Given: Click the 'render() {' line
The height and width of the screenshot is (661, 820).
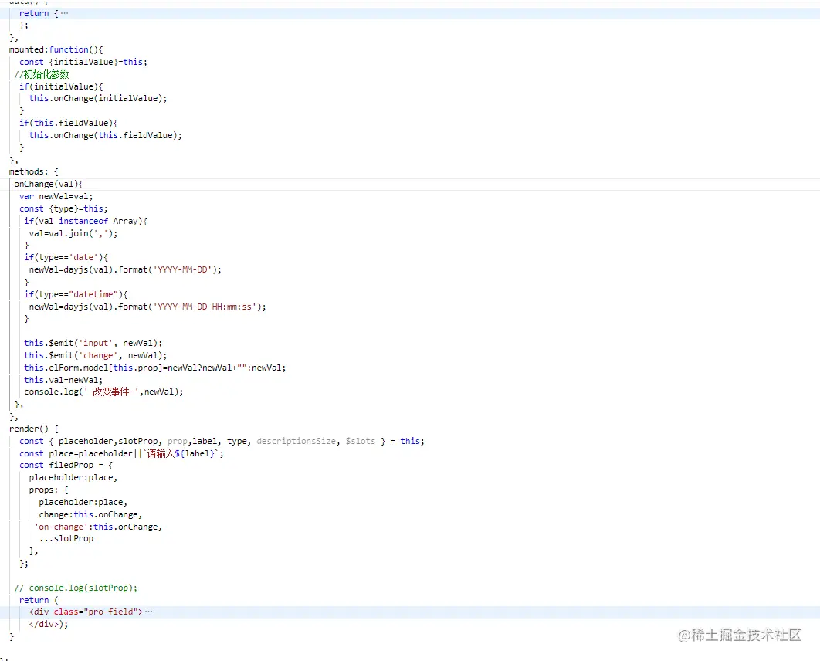Looking at the screenshot, I should tap(33, 429).
